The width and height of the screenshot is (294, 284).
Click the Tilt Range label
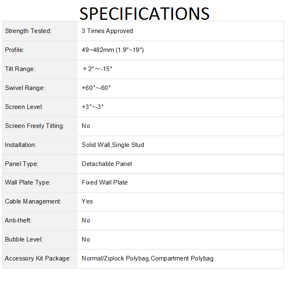(20, 69)
